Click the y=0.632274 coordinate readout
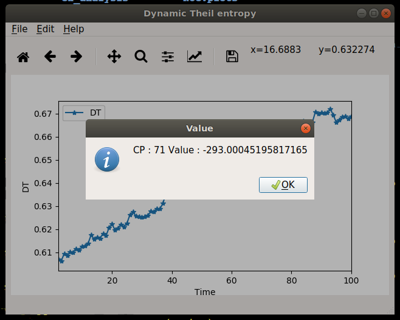The width and height of the screenshot is (400, 320). pyautogui.click(x=347, y=49)
